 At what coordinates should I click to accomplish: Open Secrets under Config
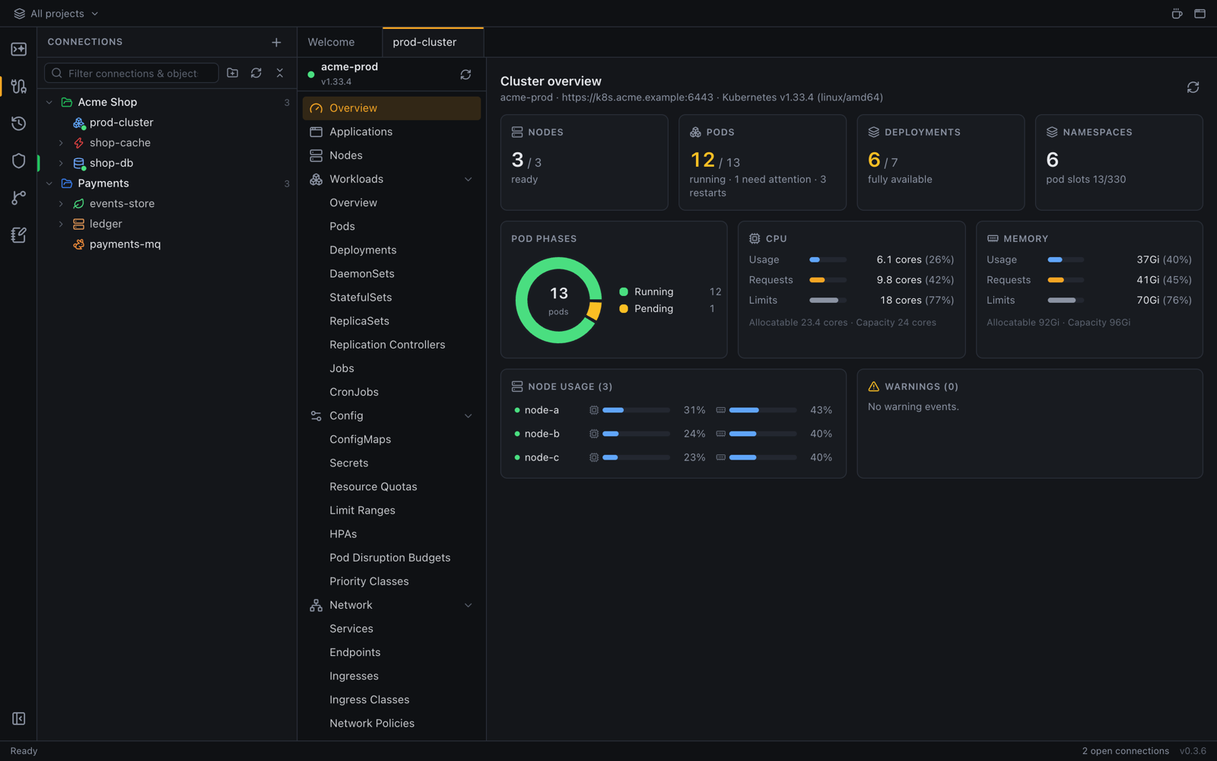392,463
